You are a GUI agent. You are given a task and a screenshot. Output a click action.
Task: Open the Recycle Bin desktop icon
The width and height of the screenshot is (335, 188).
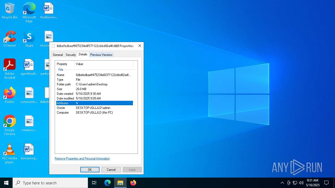tap(10, 11)
